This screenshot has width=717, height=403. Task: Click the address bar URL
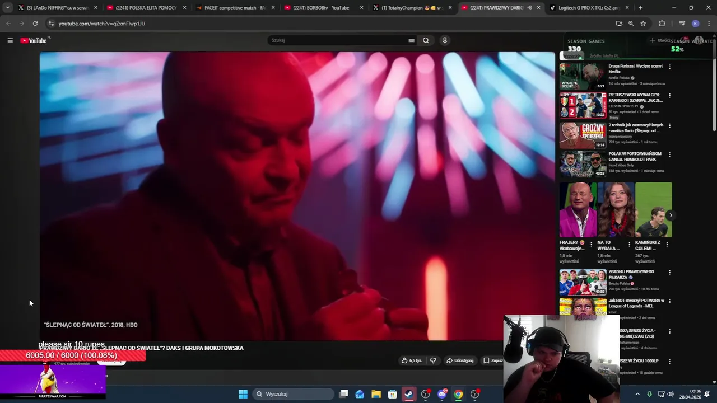102,24
